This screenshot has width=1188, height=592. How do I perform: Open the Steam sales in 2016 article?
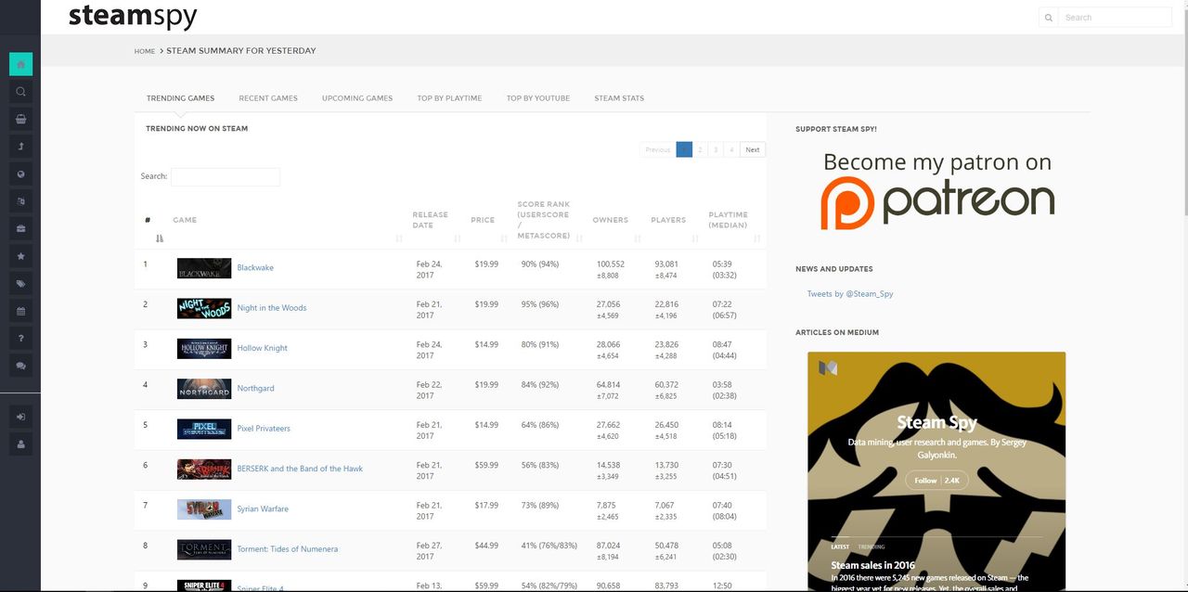tap(872, 565)
